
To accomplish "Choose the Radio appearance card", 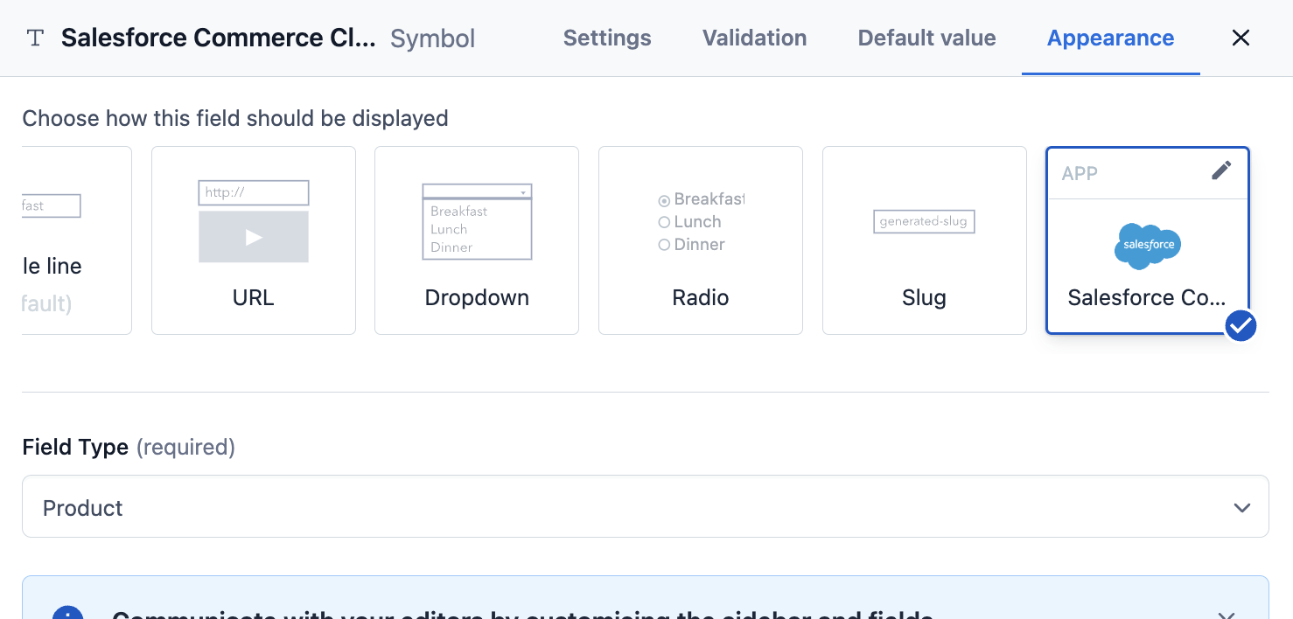I will [701, 240].
